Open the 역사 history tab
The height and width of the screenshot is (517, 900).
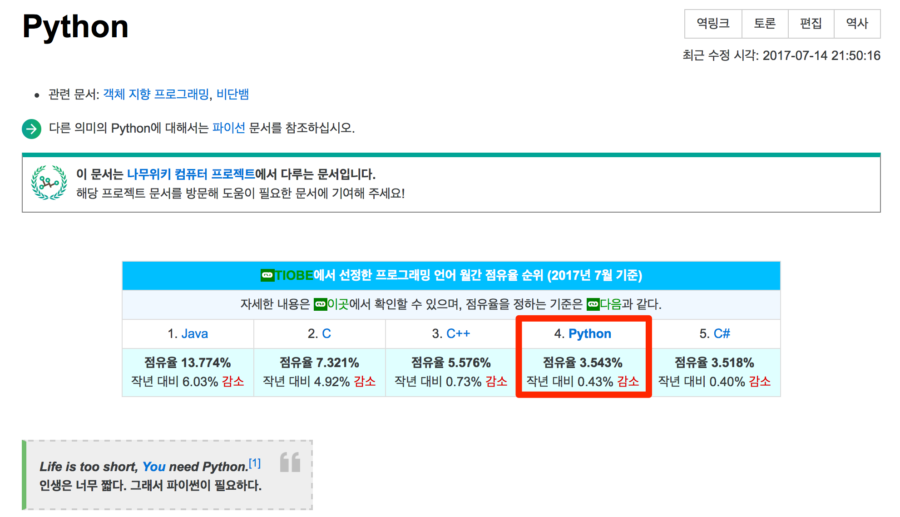click(857, 24)
